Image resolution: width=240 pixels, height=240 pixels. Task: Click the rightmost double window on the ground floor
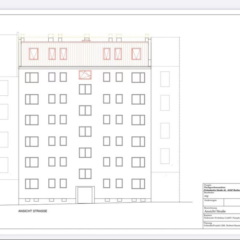(x=138, y=184)
